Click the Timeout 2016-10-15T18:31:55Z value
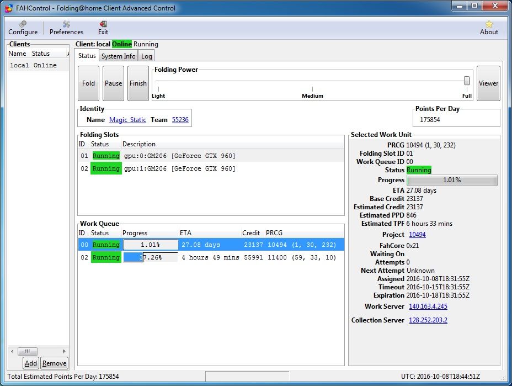The width and height of the screenshot is (512, 386). 438,287
